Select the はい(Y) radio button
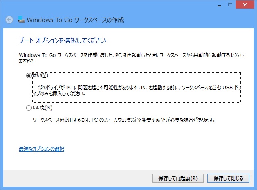 pos(29,76)
